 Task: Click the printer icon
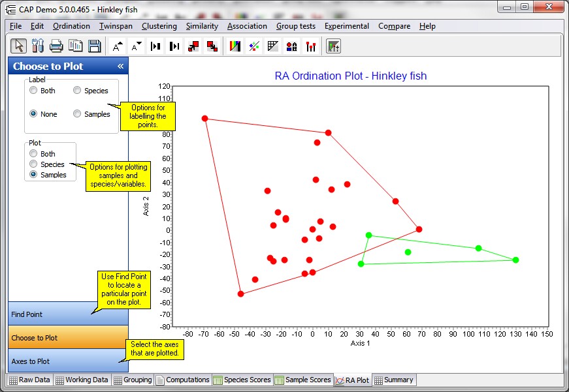(56, 46)
